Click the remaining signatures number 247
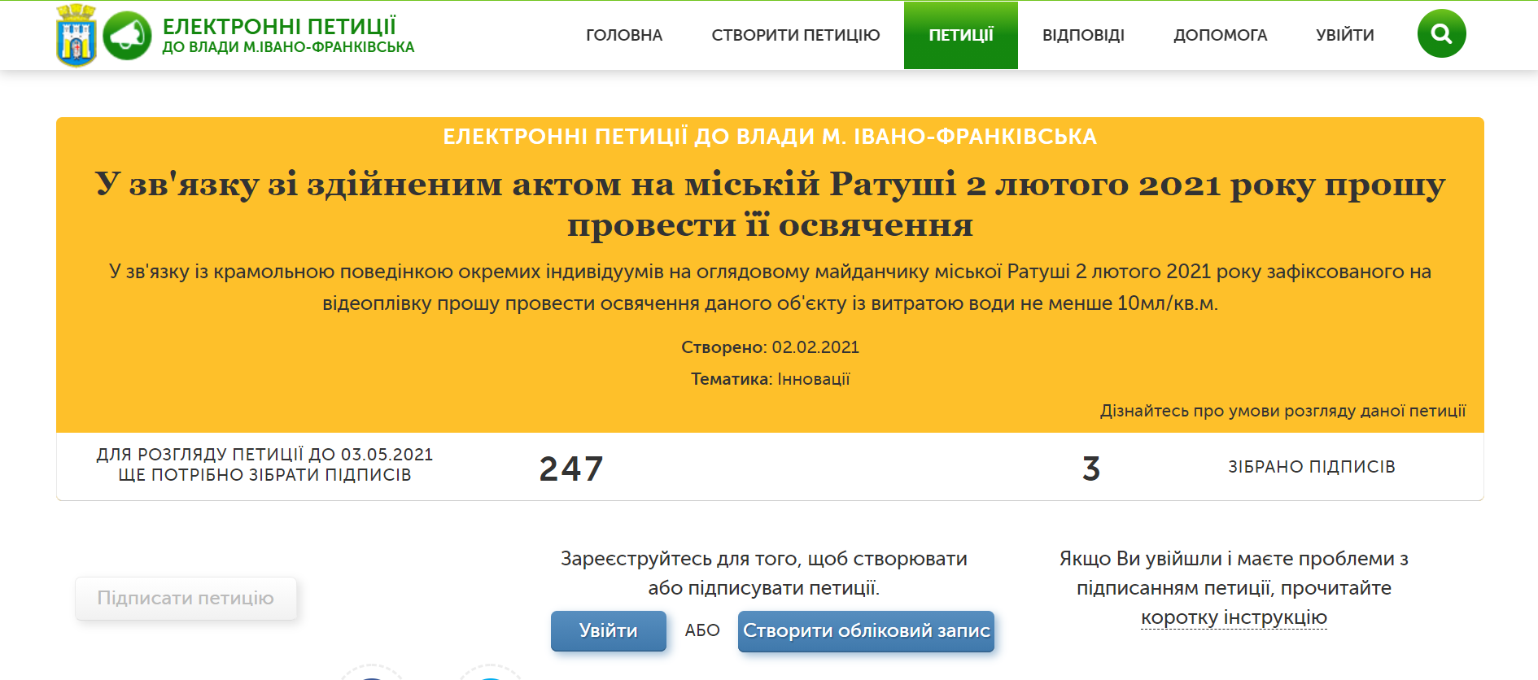This screenshot has height=680, width=1538. [571, 469]
